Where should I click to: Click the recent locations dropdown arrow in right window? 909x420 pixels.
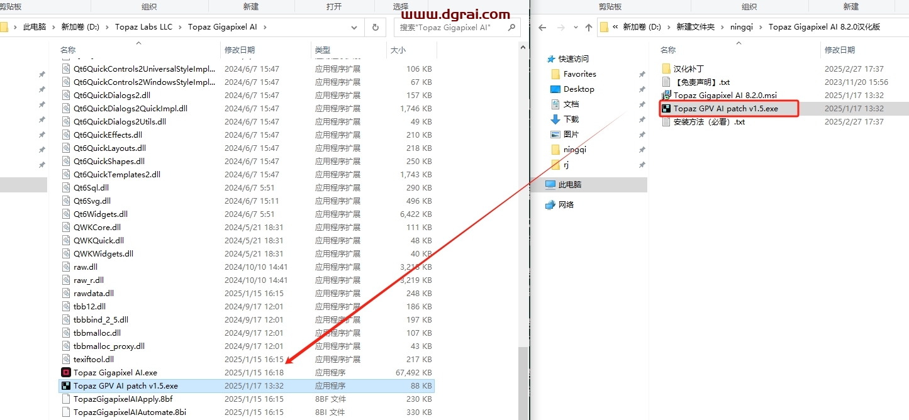[x=576, y=28]
